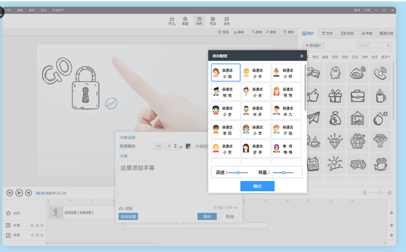Screen dimensions: 406x252
Task: Add the film camera doodle image
Action: pyautogui.click(x=380, y=164)
